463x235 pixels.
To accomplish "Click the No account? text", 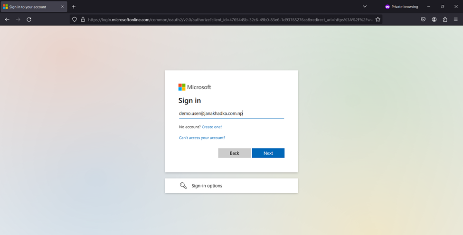I will point(190,127).
